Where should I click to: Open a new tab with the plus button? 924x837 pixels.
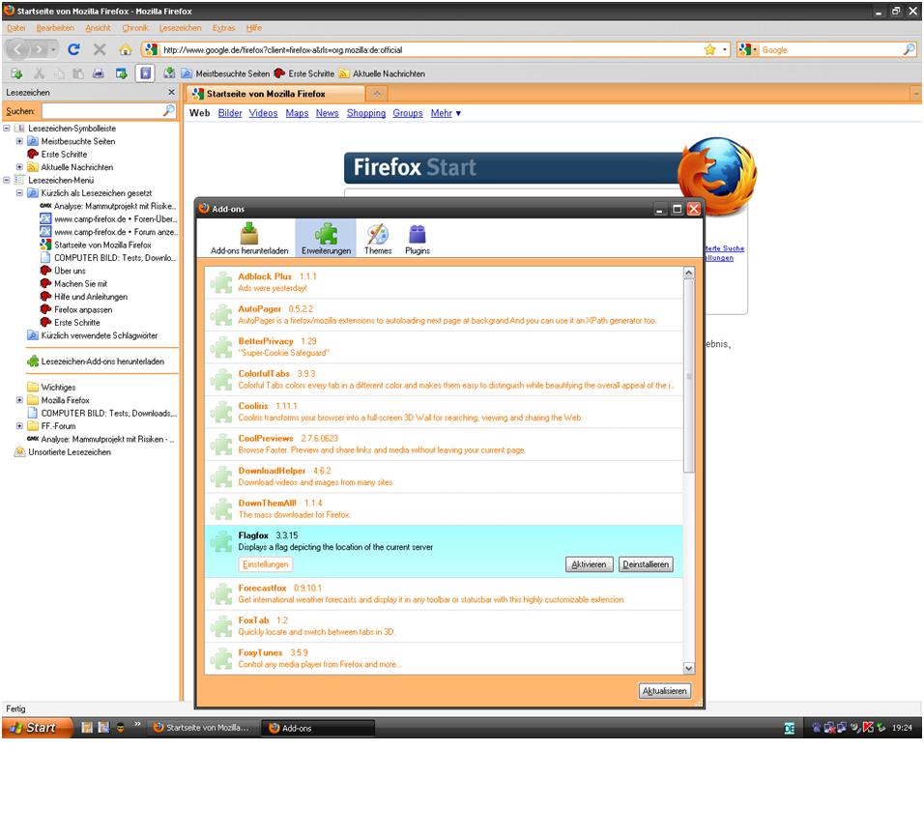pos(377,94)
